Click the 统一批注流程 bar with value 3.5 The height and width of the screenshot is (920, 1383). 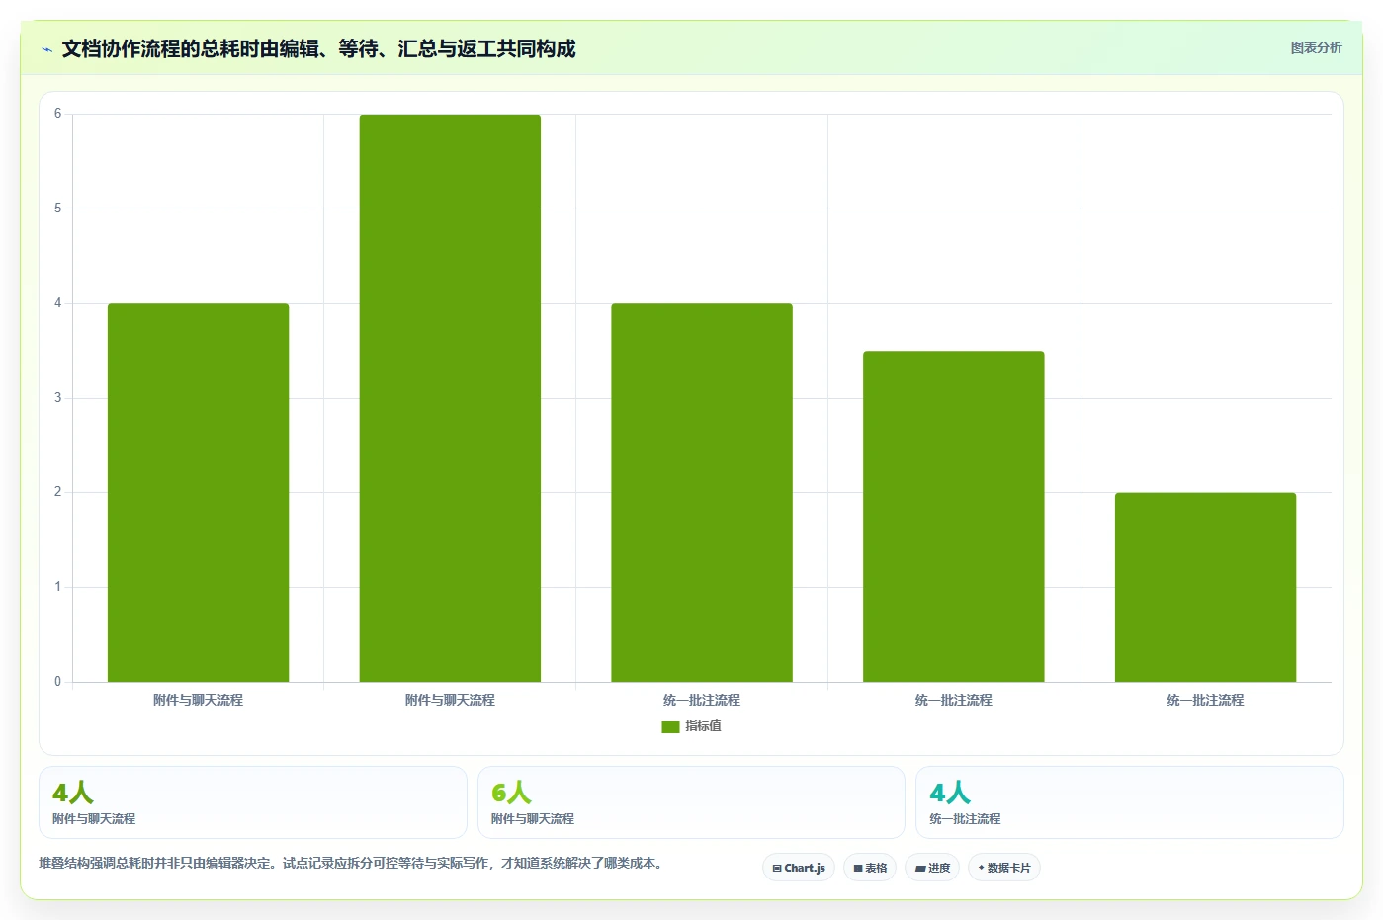[954, 516]
